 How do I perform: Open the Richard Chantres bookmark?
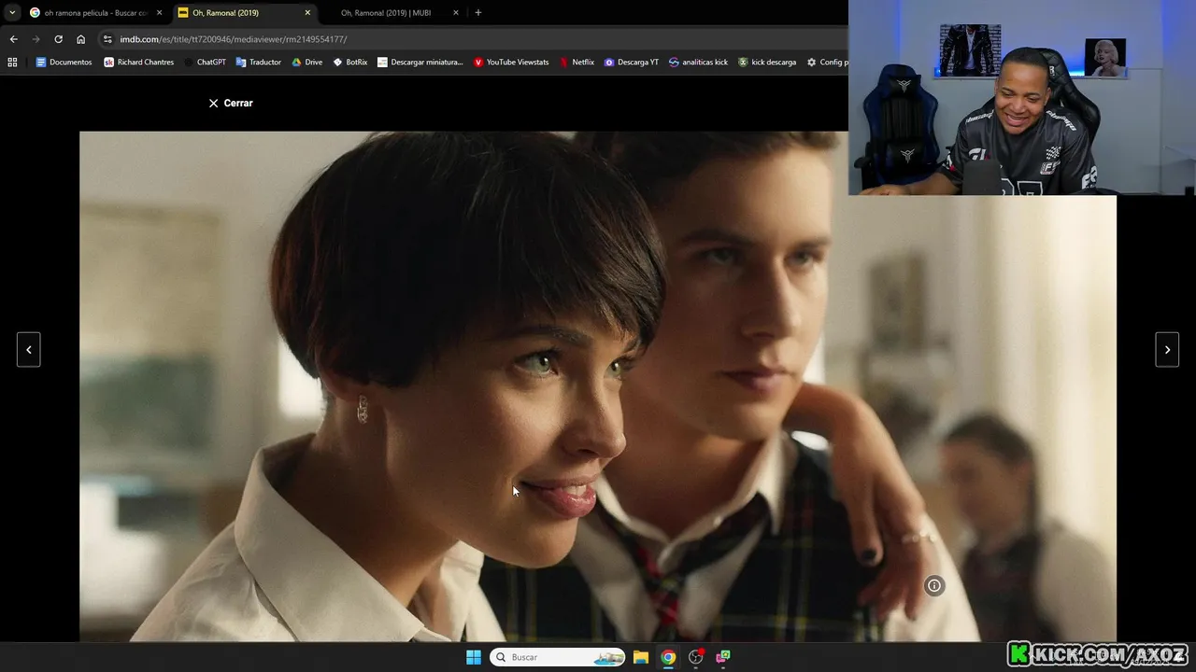(138, 63)
